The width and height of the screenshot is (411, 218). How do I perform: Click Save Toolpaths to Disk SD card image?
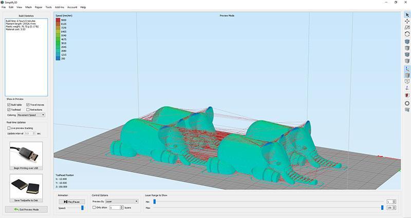(x=26, y=185)
